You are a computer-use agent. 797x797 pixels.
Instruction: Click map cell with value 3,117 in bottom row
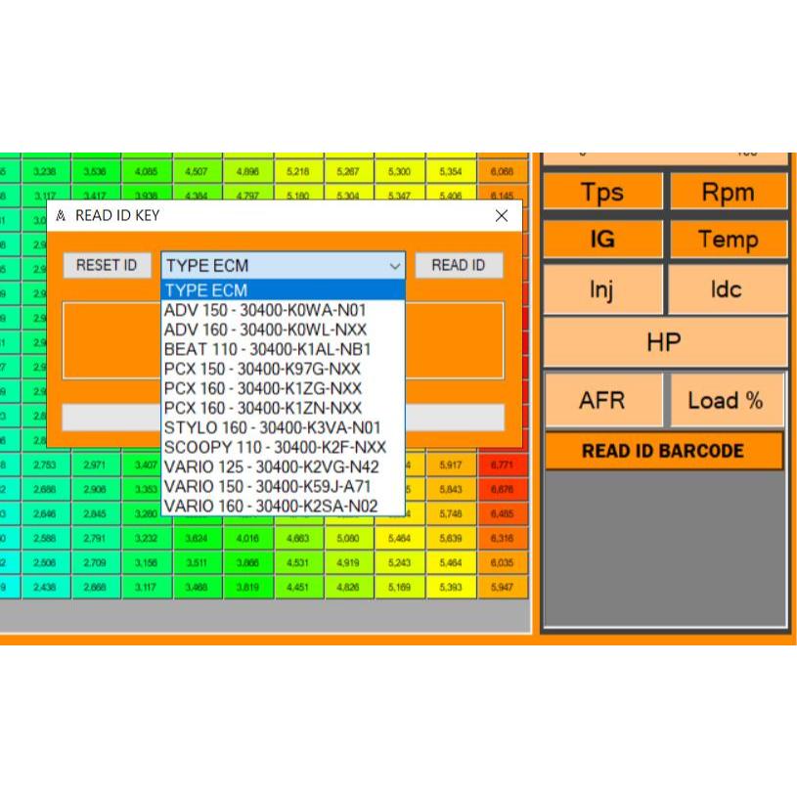click(x=147, y=587)
